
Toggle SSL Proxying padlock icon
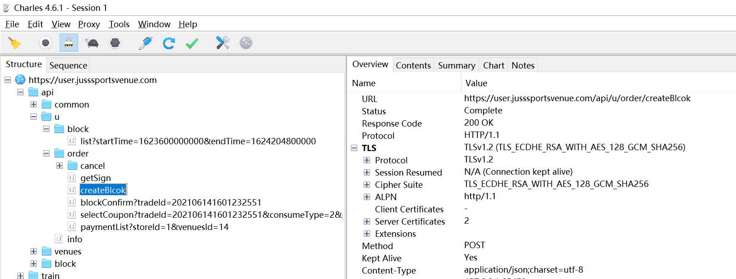tap(69, 43)
